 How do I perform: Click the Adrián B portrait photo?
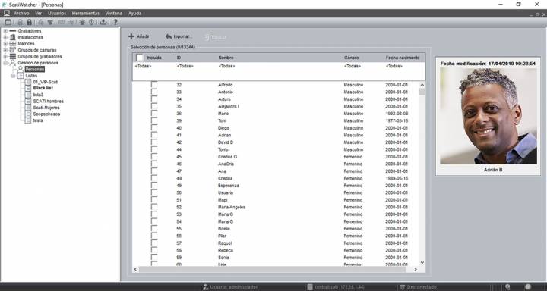coord(489,116)
